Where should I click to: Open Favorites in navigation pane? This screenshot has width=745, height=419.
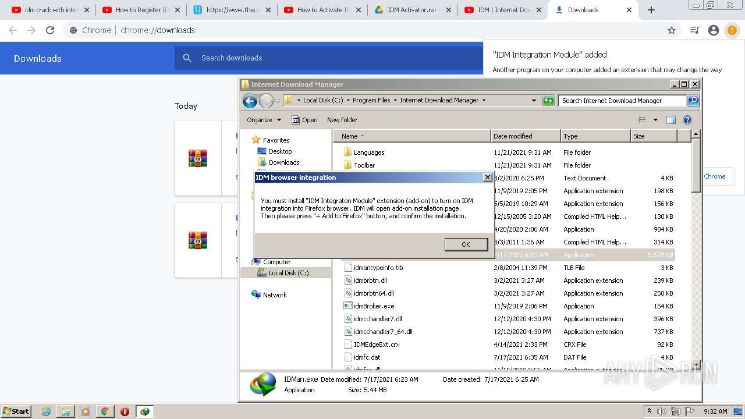point(276,140)
